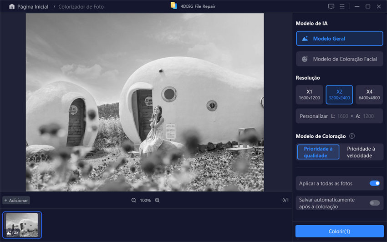This screenshot has width=387, height=242.
Task: Click the plus icon to add photos
Action: pyautogui.click(x=6, y=200)
